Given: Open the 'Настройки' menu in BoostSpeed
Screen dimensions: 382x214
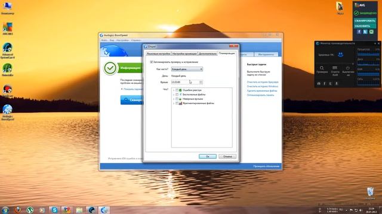Looking at the screenshot, I should pyautogui.click(x=122, y=40).
